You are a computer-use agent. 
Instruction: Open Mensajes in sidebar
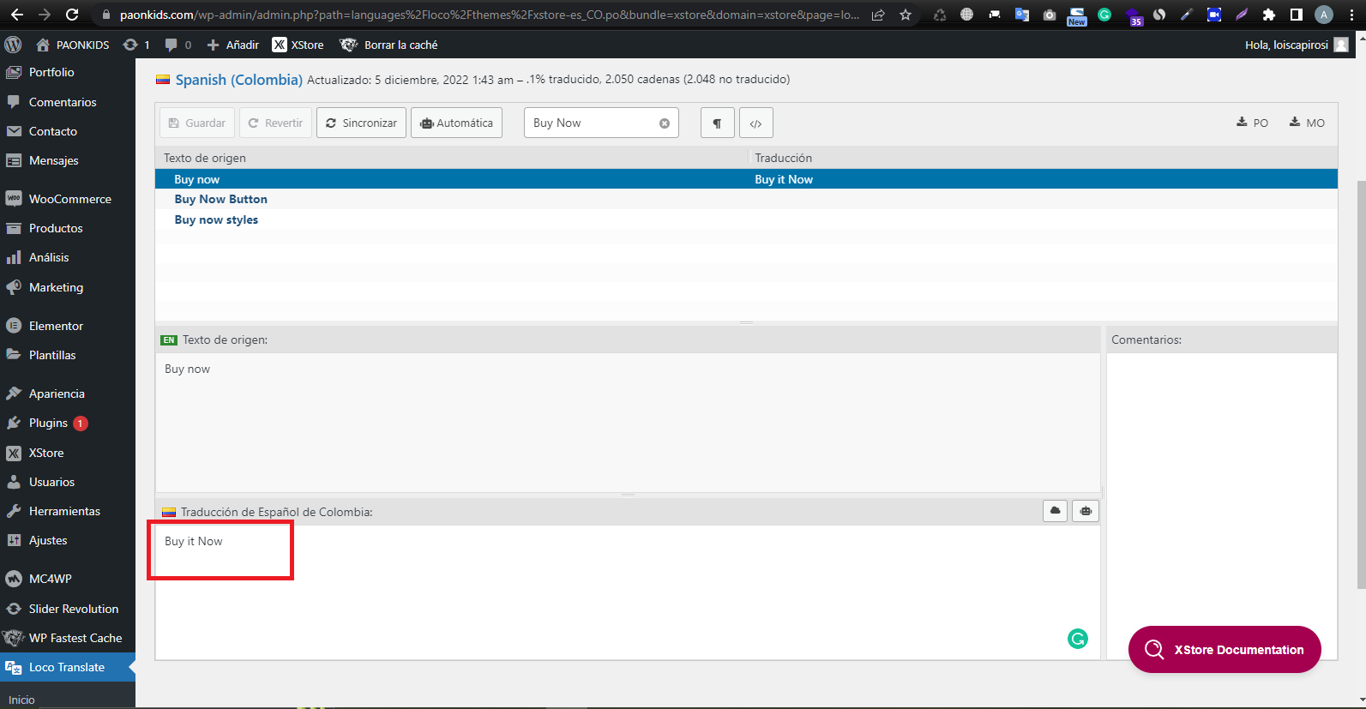(x=67, y=160)
